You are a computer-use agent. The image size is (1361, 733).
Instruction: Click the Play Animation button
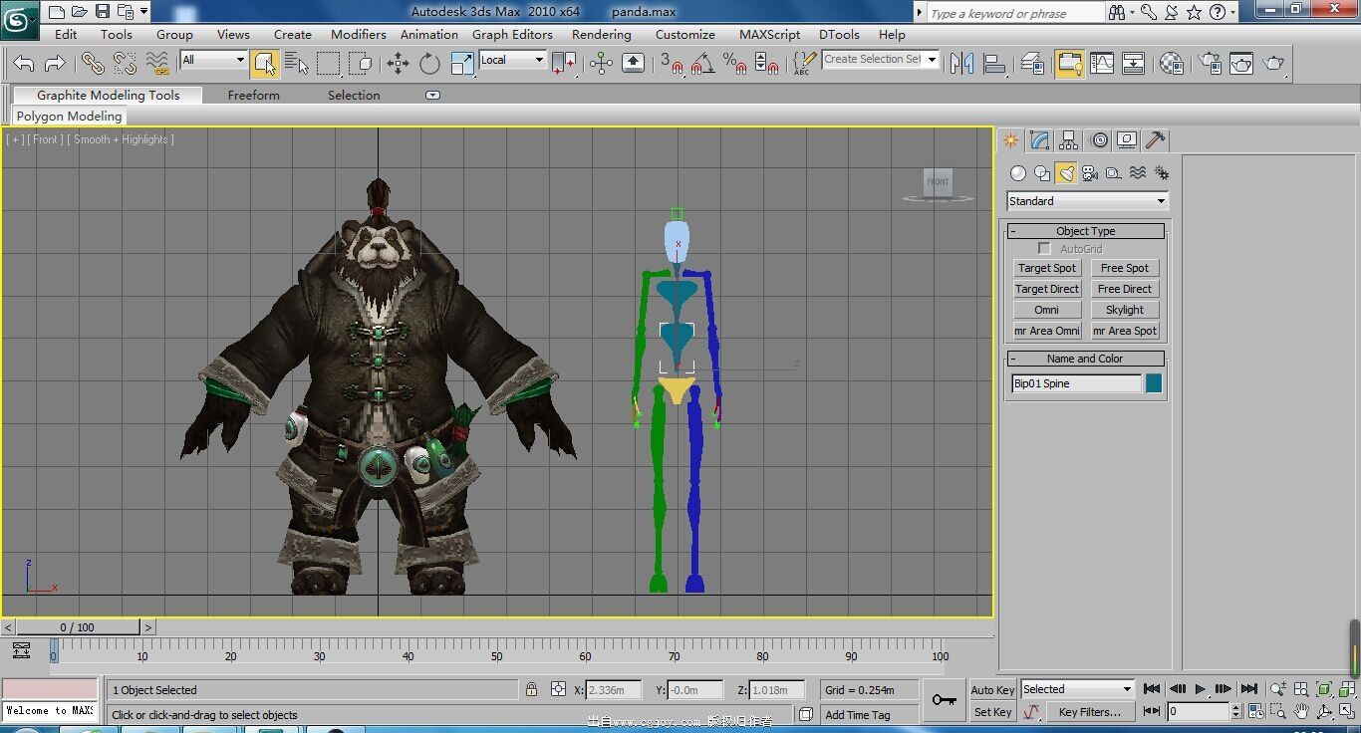pos(1201,689)
